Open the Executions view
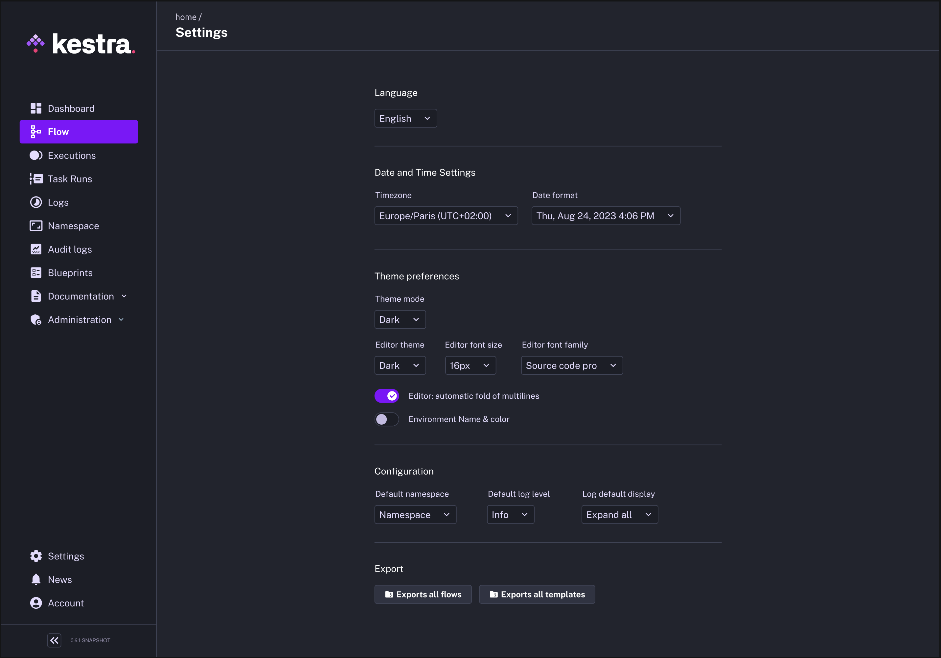Image resolution: width=941 pixels, height=658 pixels. click(72, 155)
